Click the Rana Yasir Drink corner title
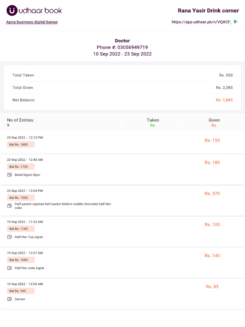 click(208, 11)
